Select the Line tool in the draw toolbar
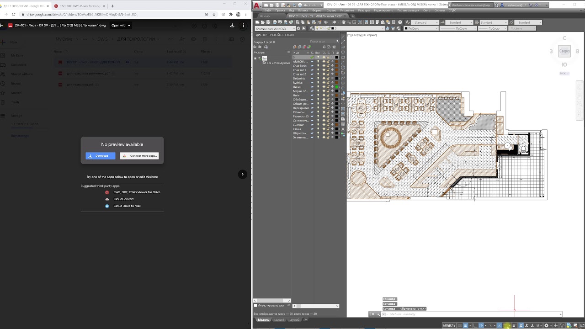Screen dimensions: 585x329 (343, 37)
